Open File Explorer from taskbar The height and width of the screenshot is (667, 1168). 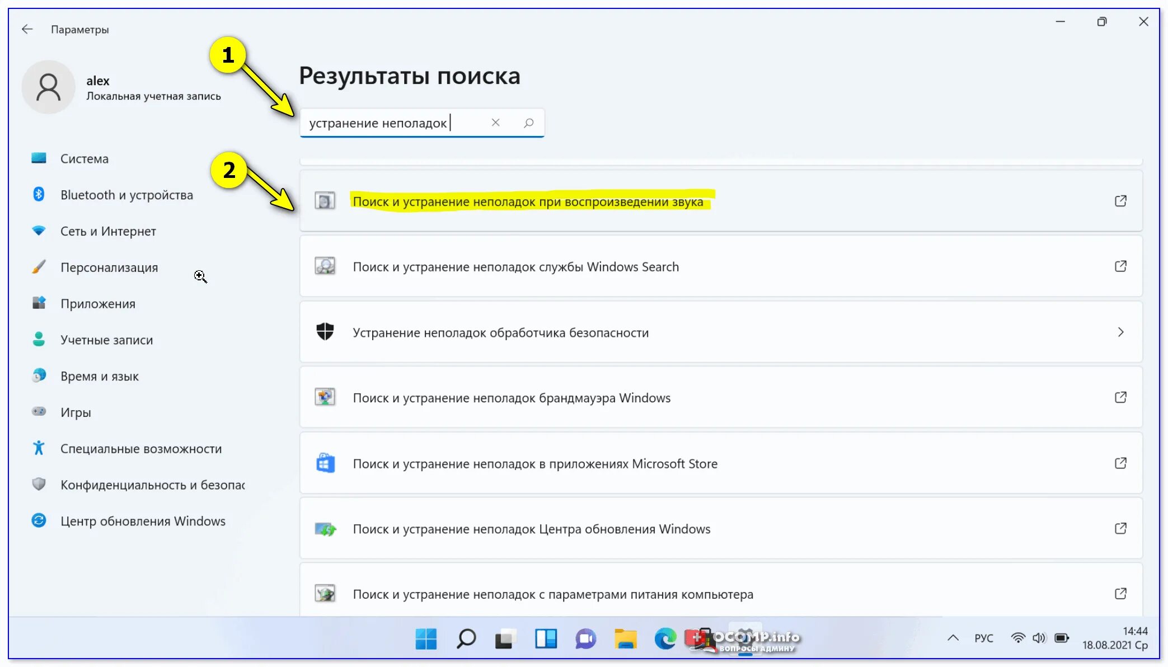click(626, 638)
